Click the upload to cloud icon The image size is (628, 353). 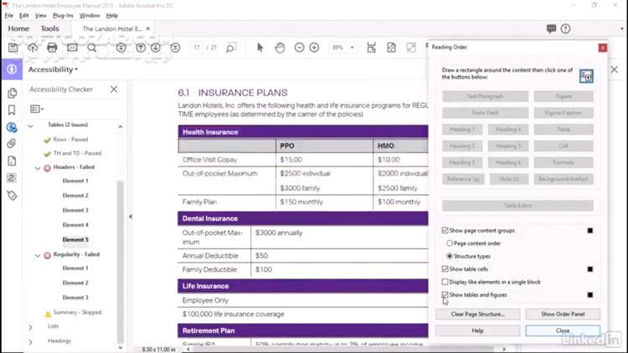tap(33, 48)
